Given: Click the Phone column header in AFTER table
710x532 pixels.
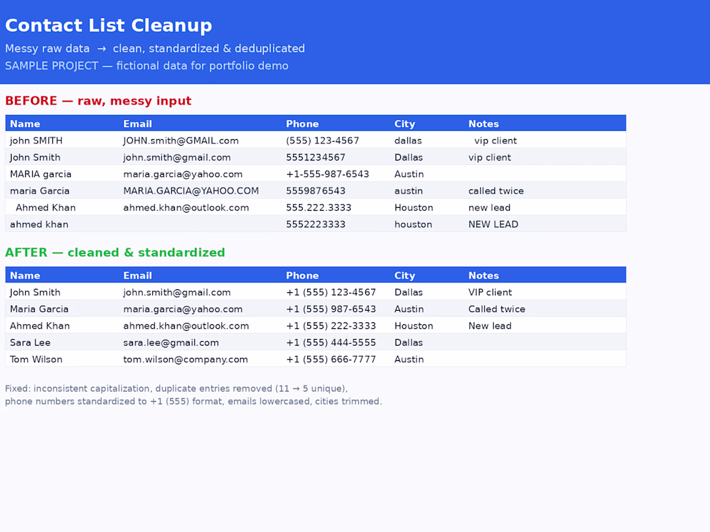Looking at the screenshot, I should (303, 275).
